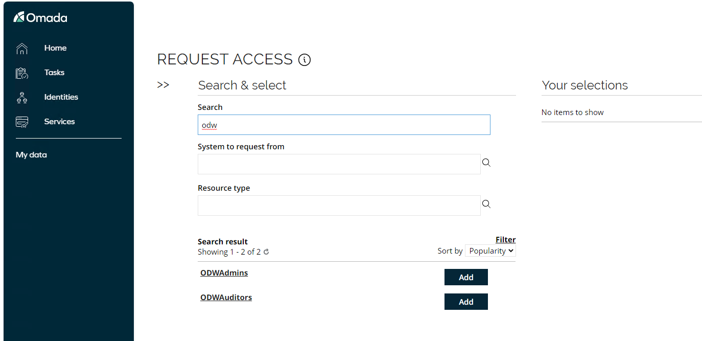Add ODWAuditors to selections
The width and height of the screenshot is (702, 341).
466,302
